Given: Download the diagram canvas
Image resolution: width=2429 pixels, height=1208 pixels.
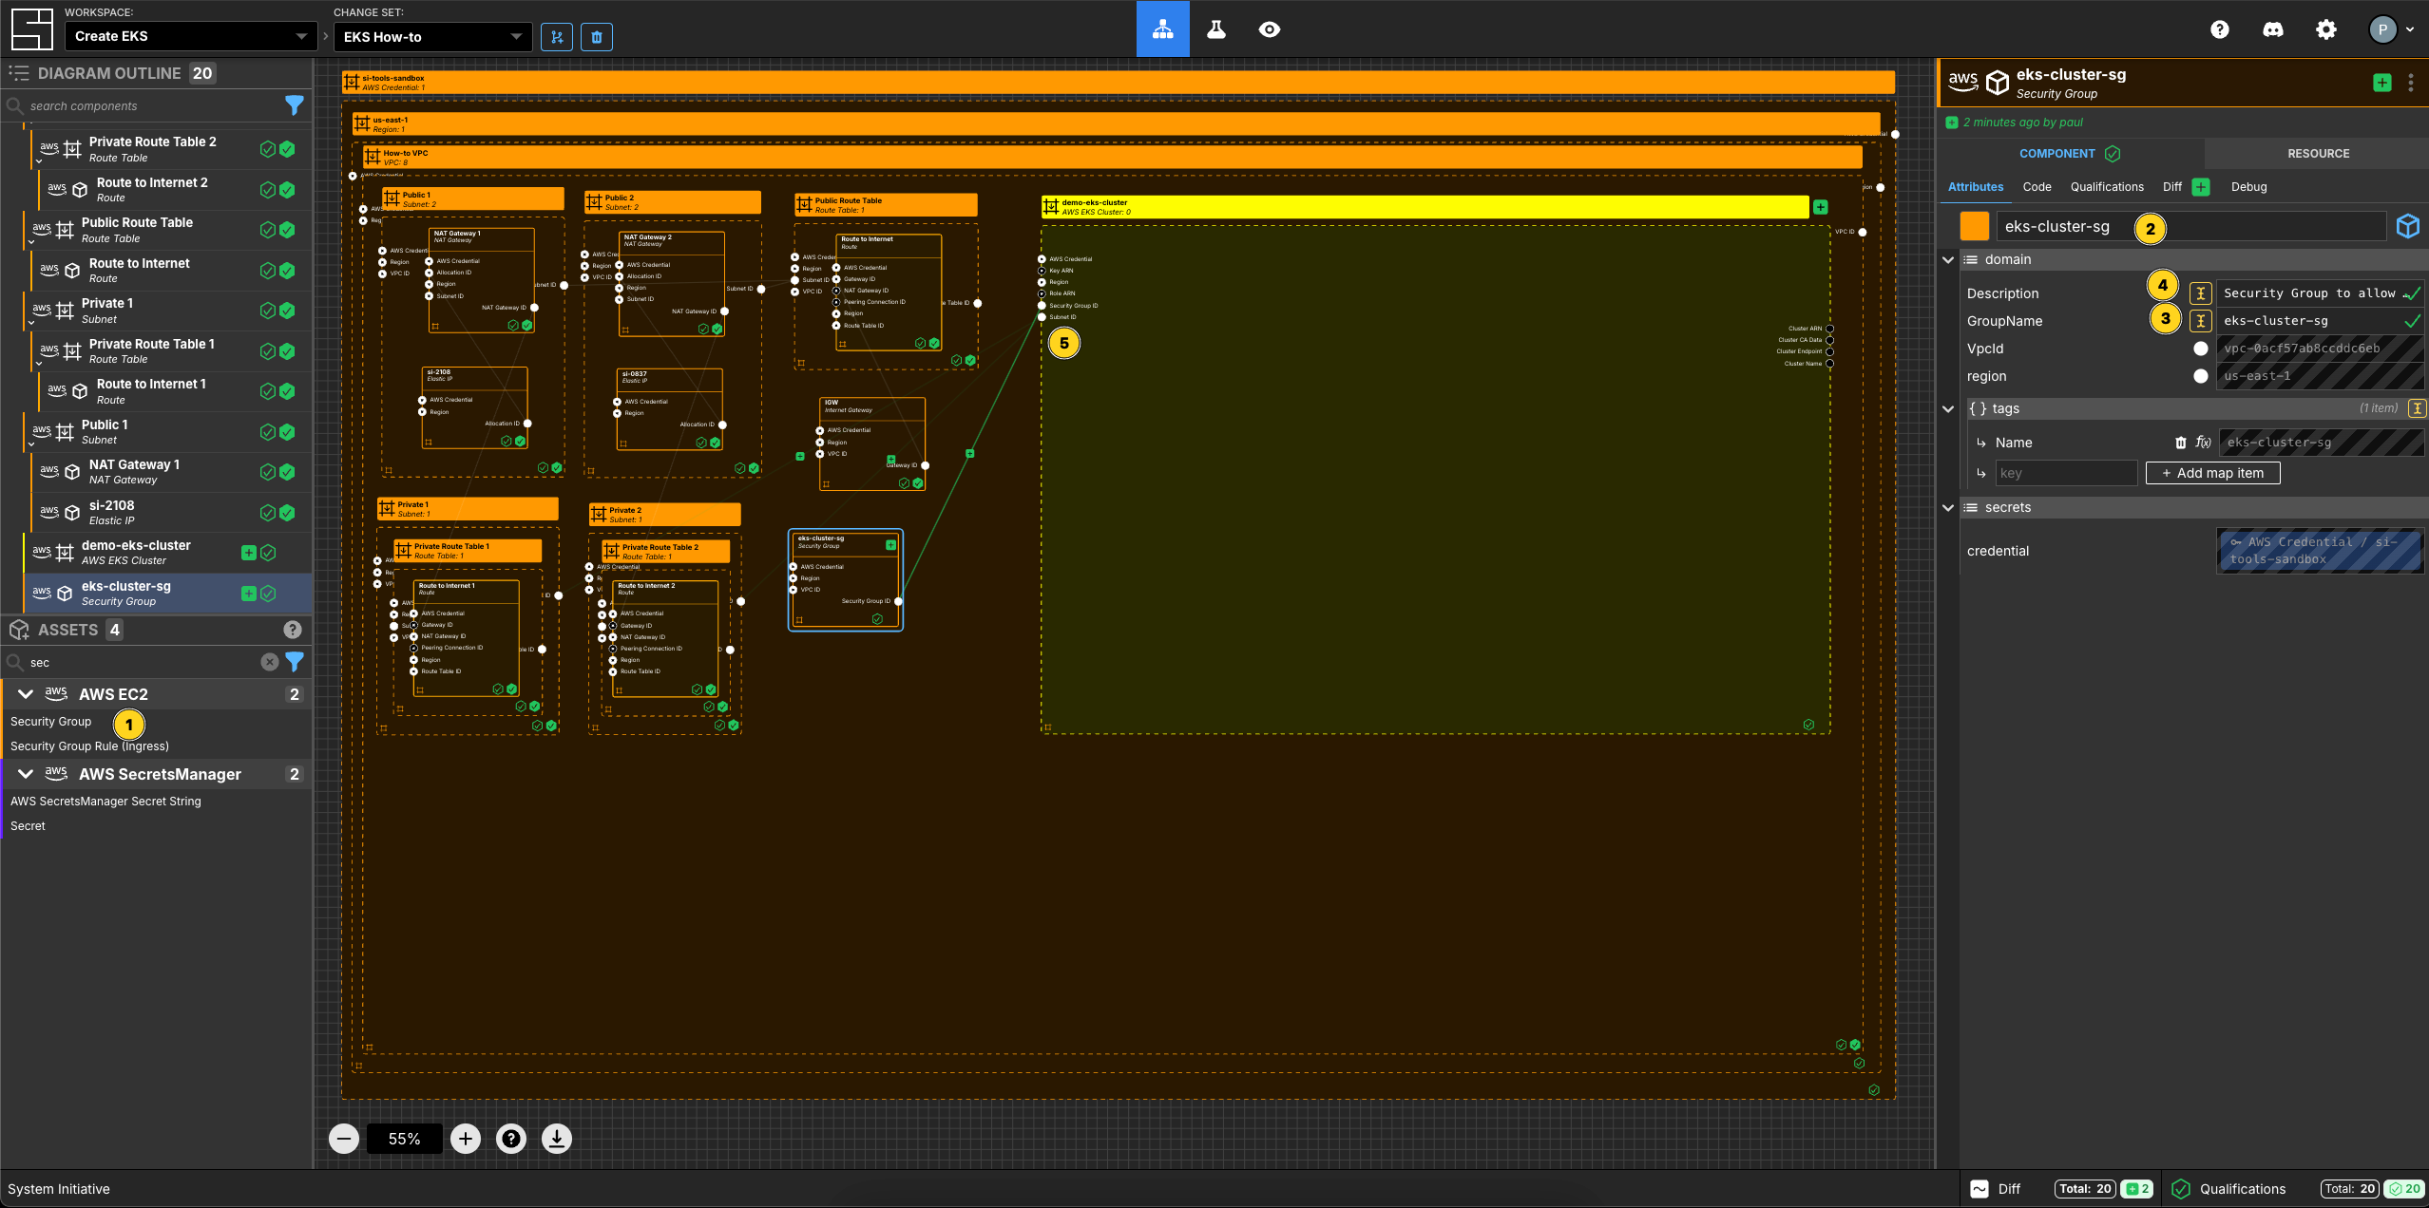Looking at the screenshot, I should tap(557, 1139).
